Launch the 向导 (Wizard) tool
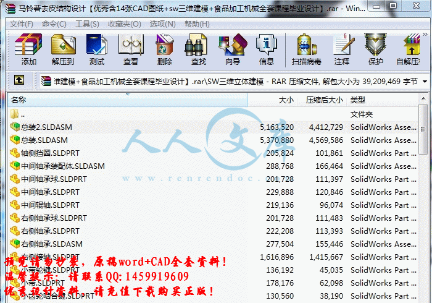Screen dimensions: 432x303 pyautogui.click(x=233, y=49)
